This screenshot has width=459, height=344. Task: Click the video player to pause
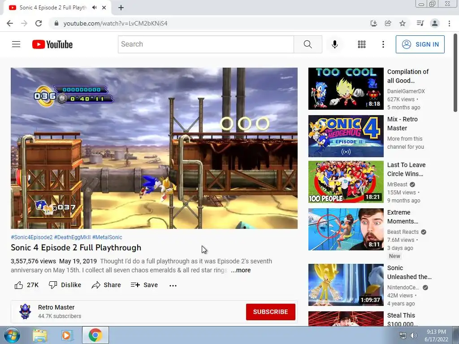pyautogui.click(x=154, y=148)
